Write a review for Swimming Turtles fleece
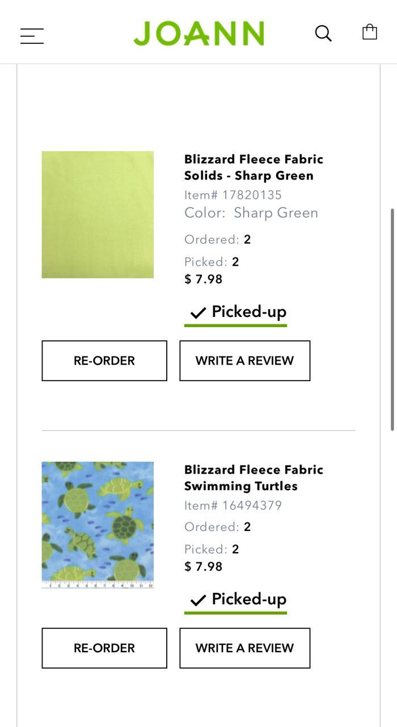This screenshot has width=397, height=727. pos(245,648)
